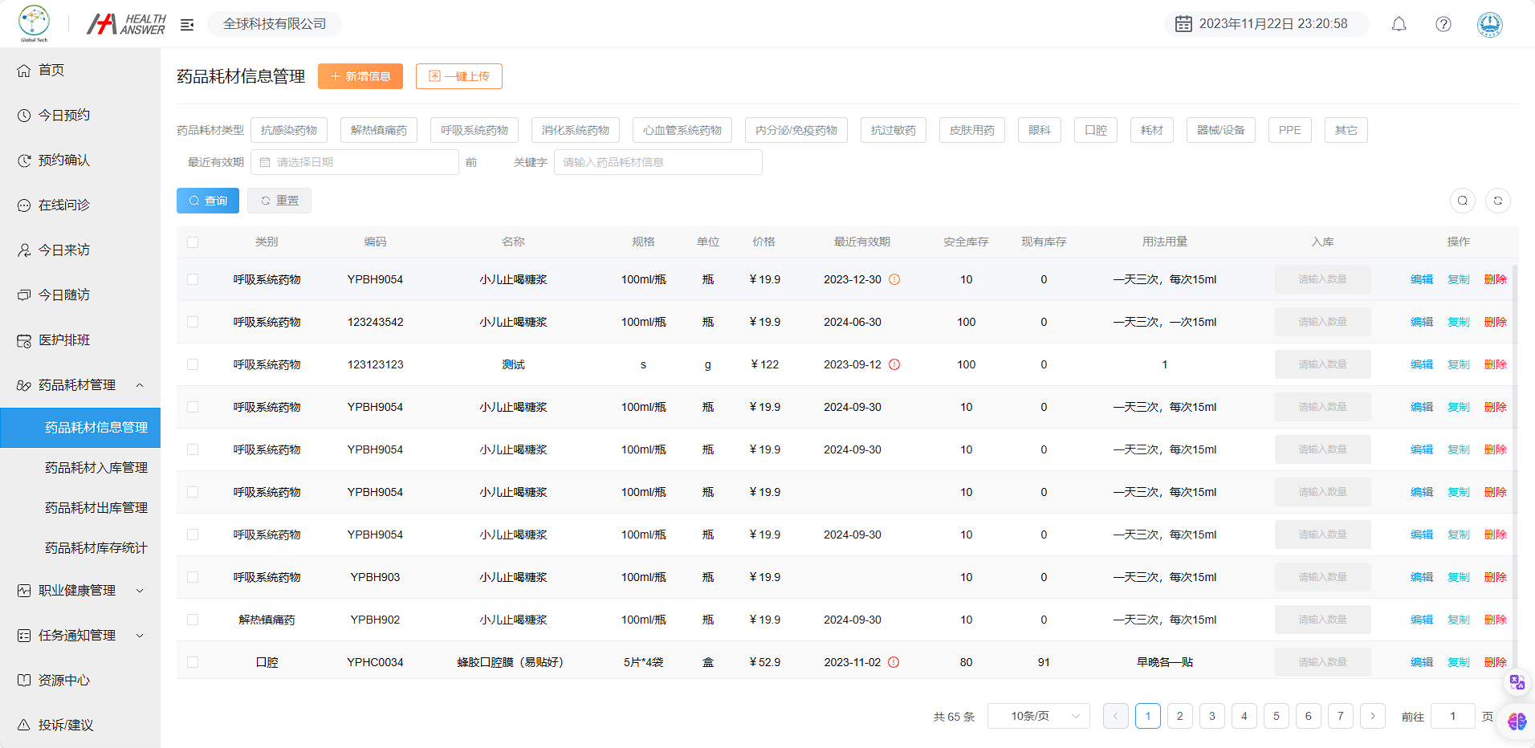Edit the 测试 row
Image resolution: width=1535 pixels, height=748 pixels.
[x=1422, y=364]
